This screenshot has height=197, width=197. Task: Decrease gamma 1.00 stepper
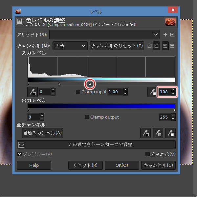coord(125,94)
